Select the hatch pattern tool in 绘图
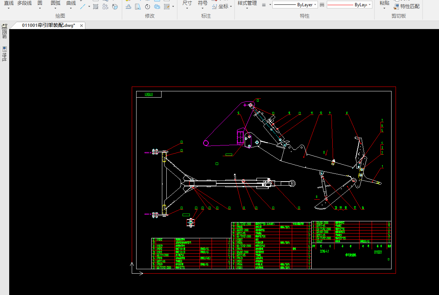The image size is (439, 295). point(96,7)
